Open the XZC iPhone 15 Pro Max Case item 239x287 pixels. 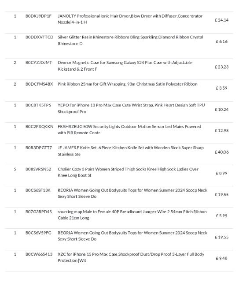coord(131,257)
